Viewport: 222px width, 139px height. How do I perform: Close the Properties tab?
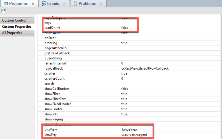pos(33,4)
